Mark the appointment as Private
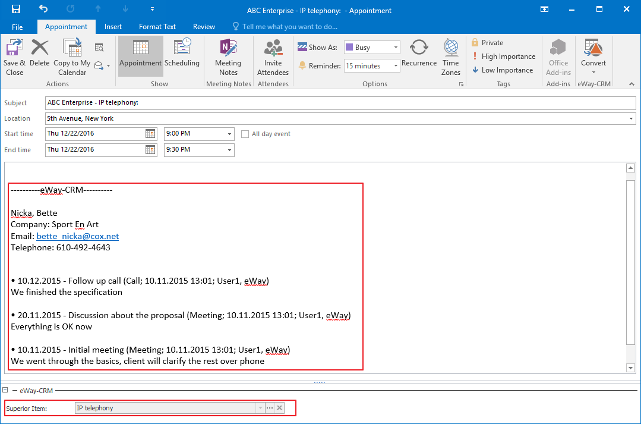 (487, 43)
